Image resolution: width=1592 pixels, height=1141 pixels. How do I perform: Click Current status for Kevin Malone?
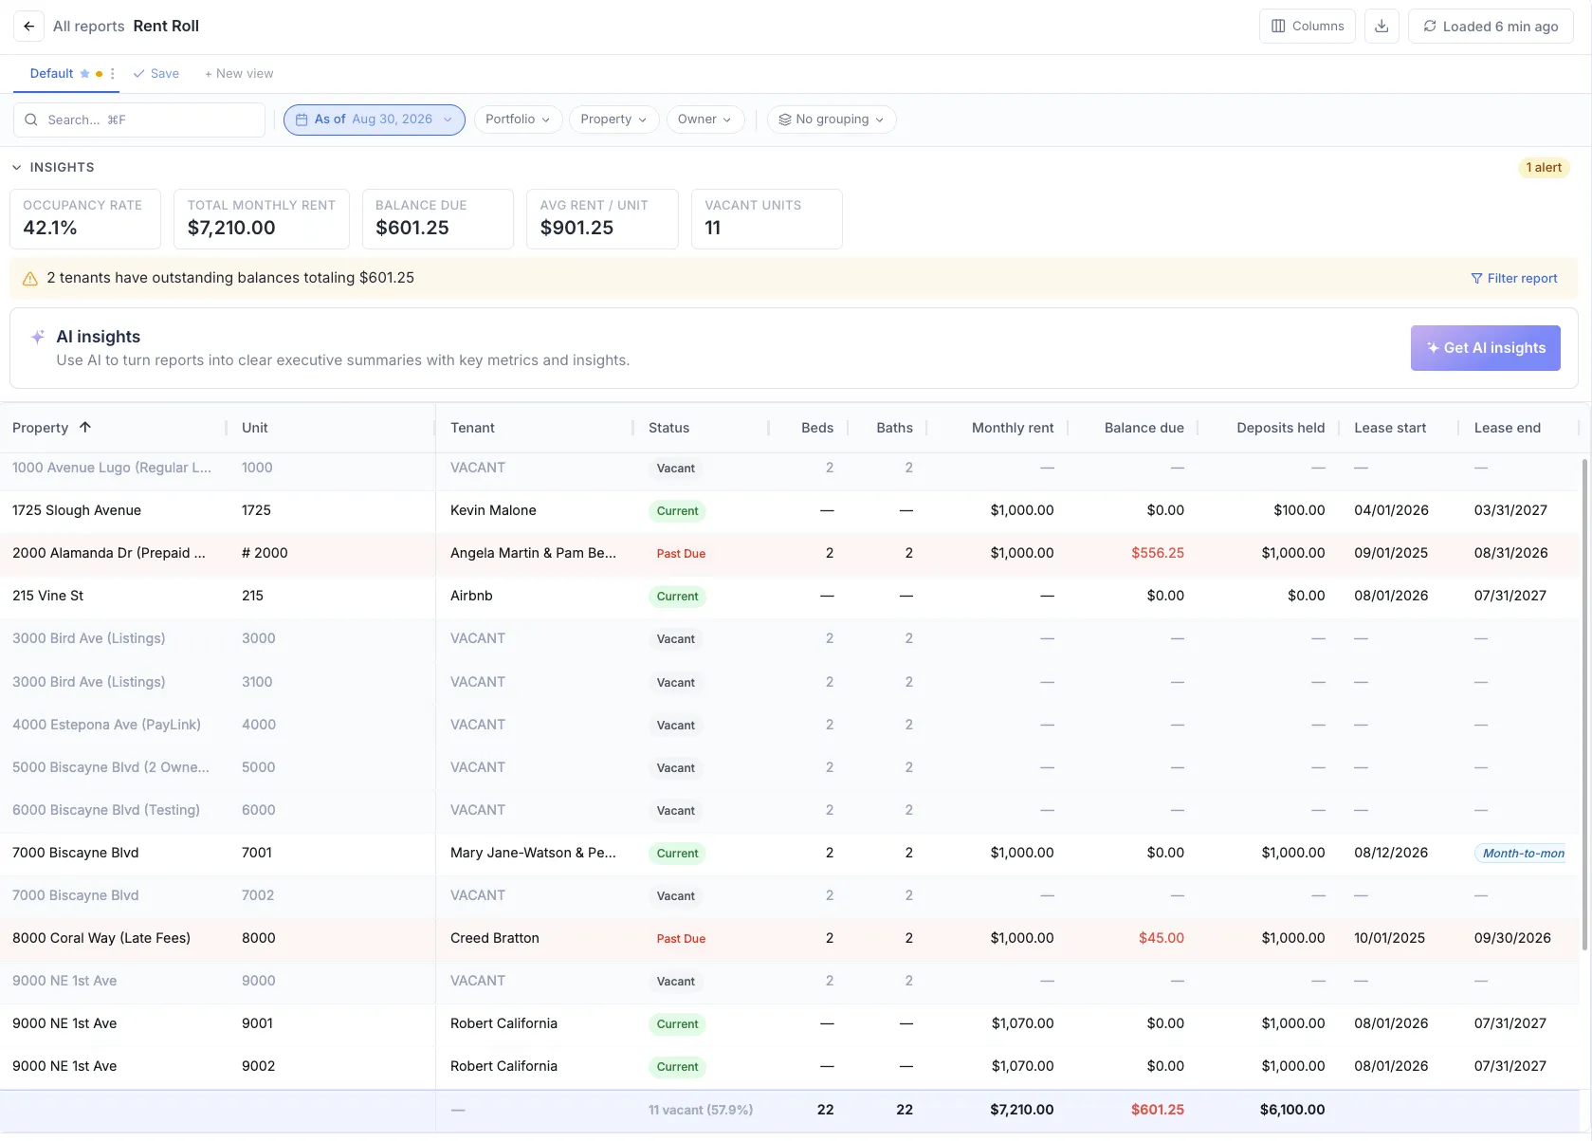pos(677,511)
